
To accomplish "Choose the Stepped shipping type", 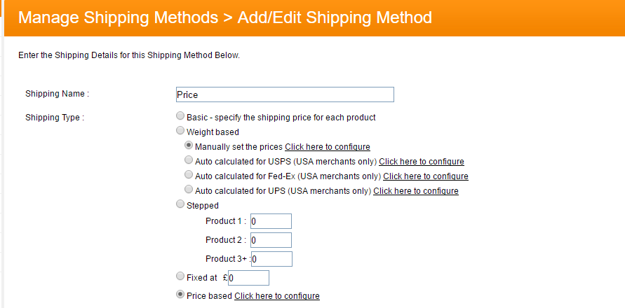I will pyautogui.click(x=181, y=204).
